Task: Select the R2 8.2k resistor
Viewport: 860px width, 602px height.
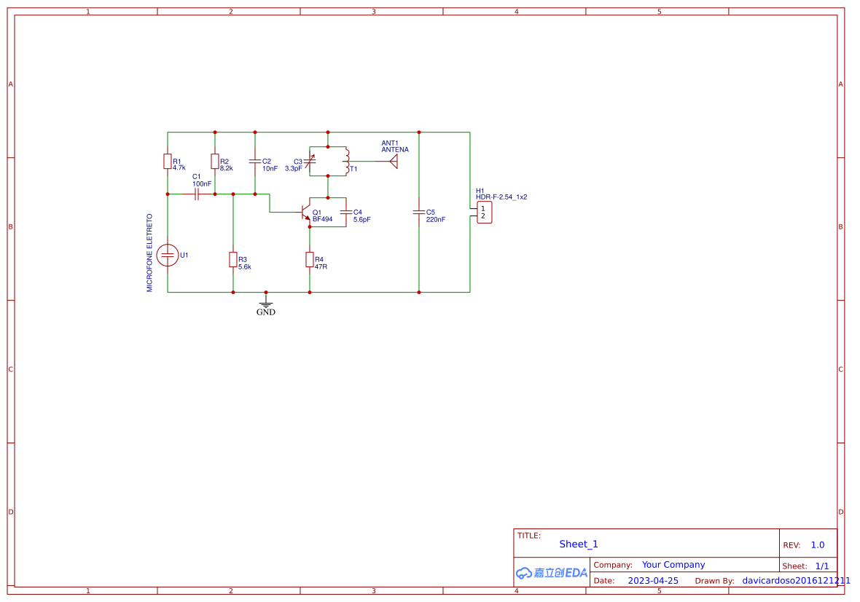Action: tap(214, 162)
